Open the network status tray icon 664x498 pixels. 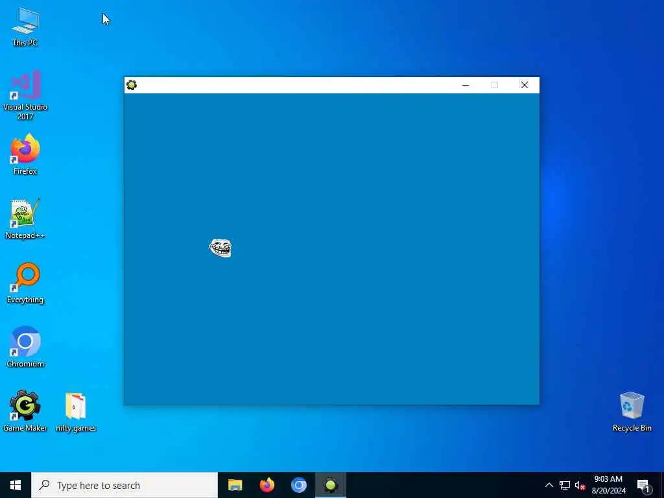point(565,485)
